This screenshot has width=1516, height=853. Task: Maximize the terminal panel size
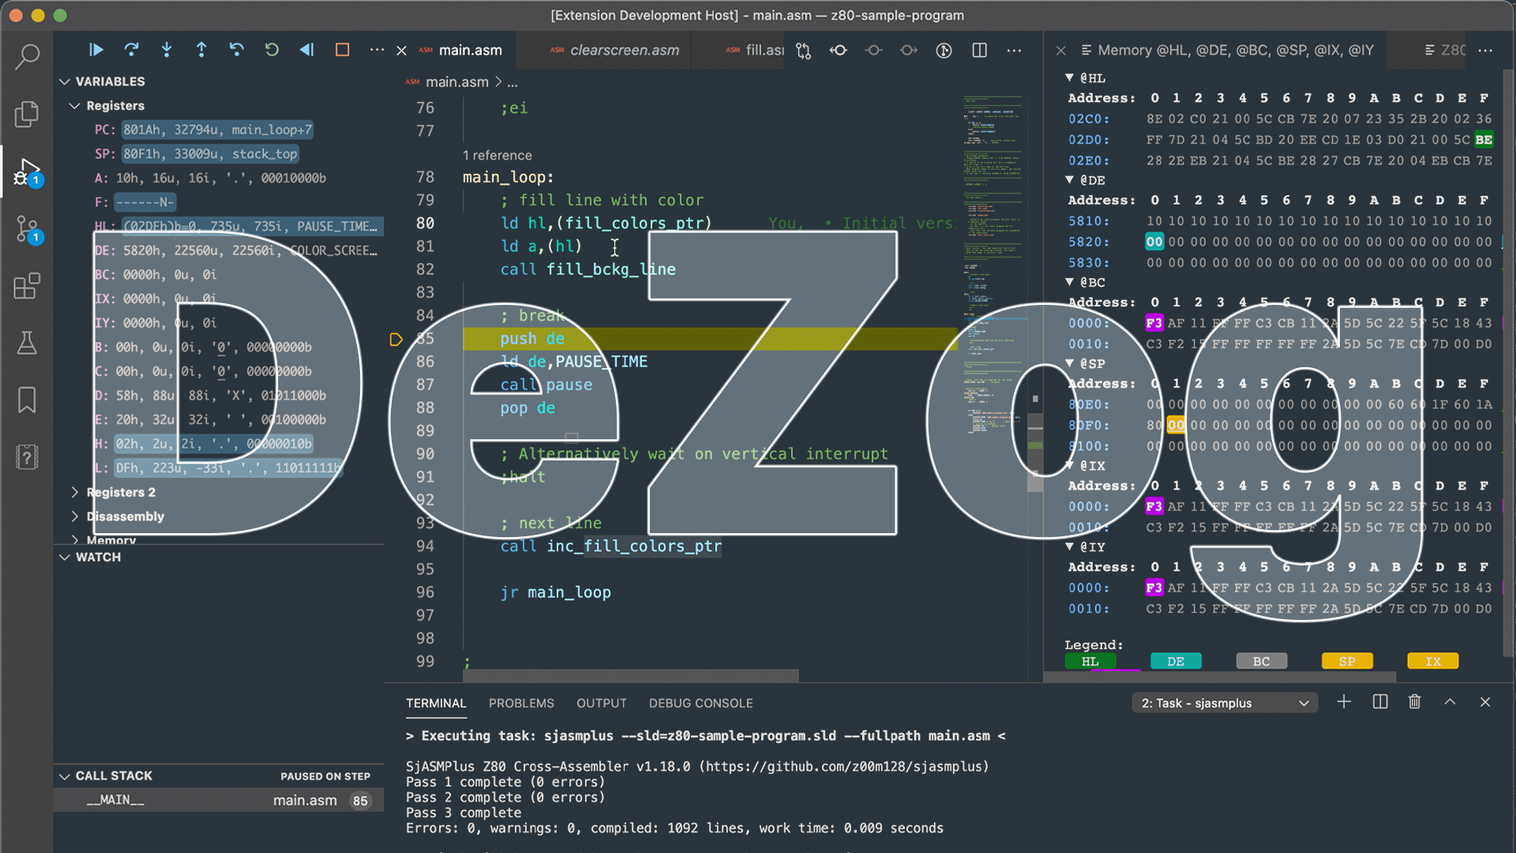[x=1450, y=702]
